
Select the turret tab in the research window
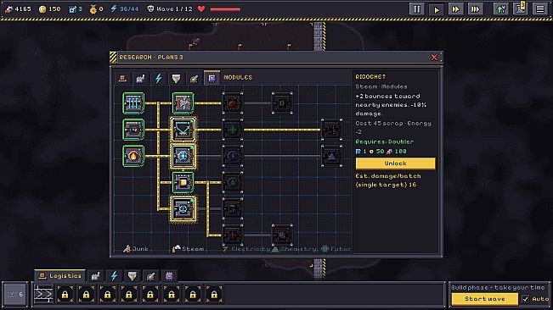pyautogui.click(x=194, y=78)
